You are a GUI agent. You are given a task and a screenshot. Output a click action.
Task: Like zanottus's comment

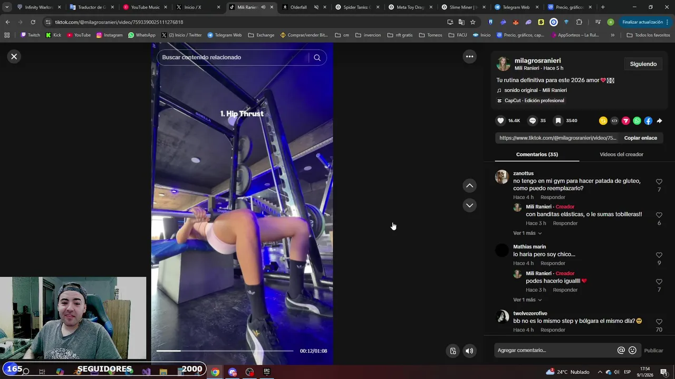[x=659, y=182]
